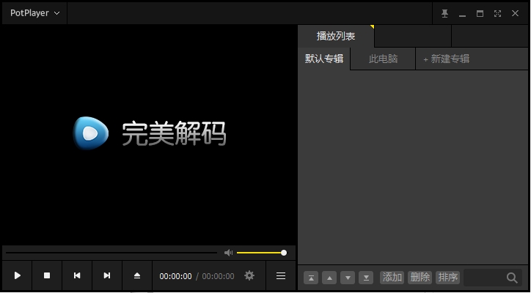Start playback with the Play button
531x293 pixels.
[18, 275]
